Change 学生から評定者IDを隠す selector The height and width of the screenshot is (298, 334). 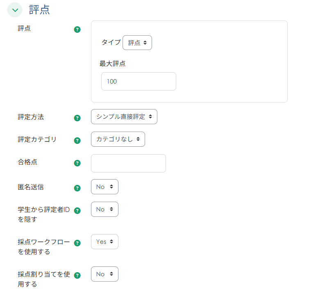105,209
